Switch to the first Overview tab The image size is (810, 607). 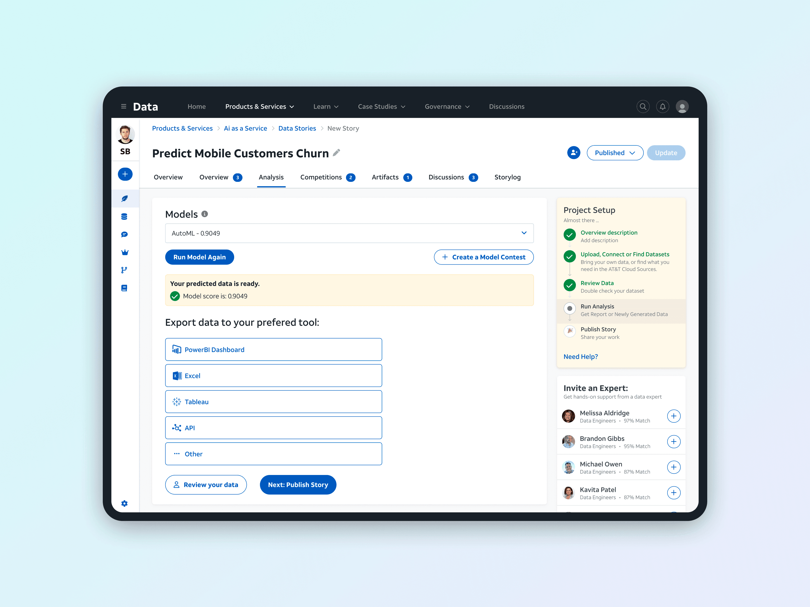[x=168, y=177]
